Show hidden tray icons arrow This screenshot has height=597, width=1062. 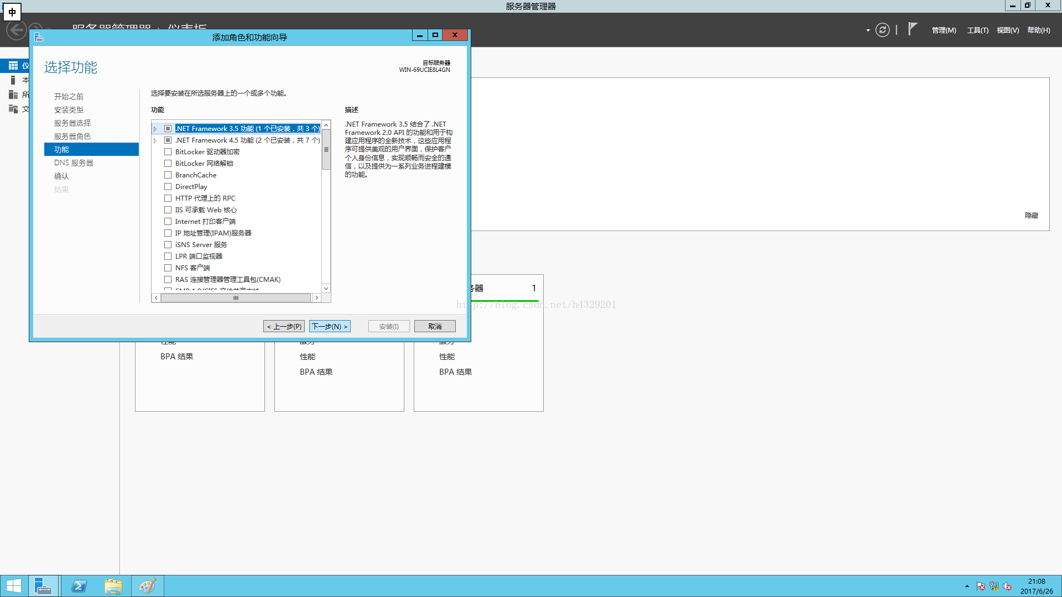(x=967, y=586)
